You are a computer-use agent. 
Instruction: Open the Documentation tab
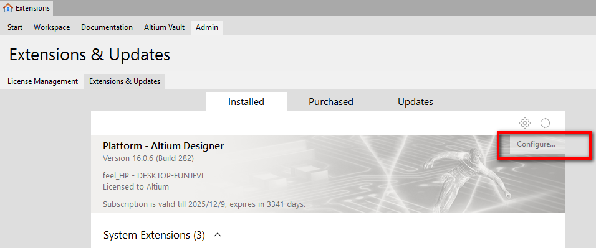point(107,27)
